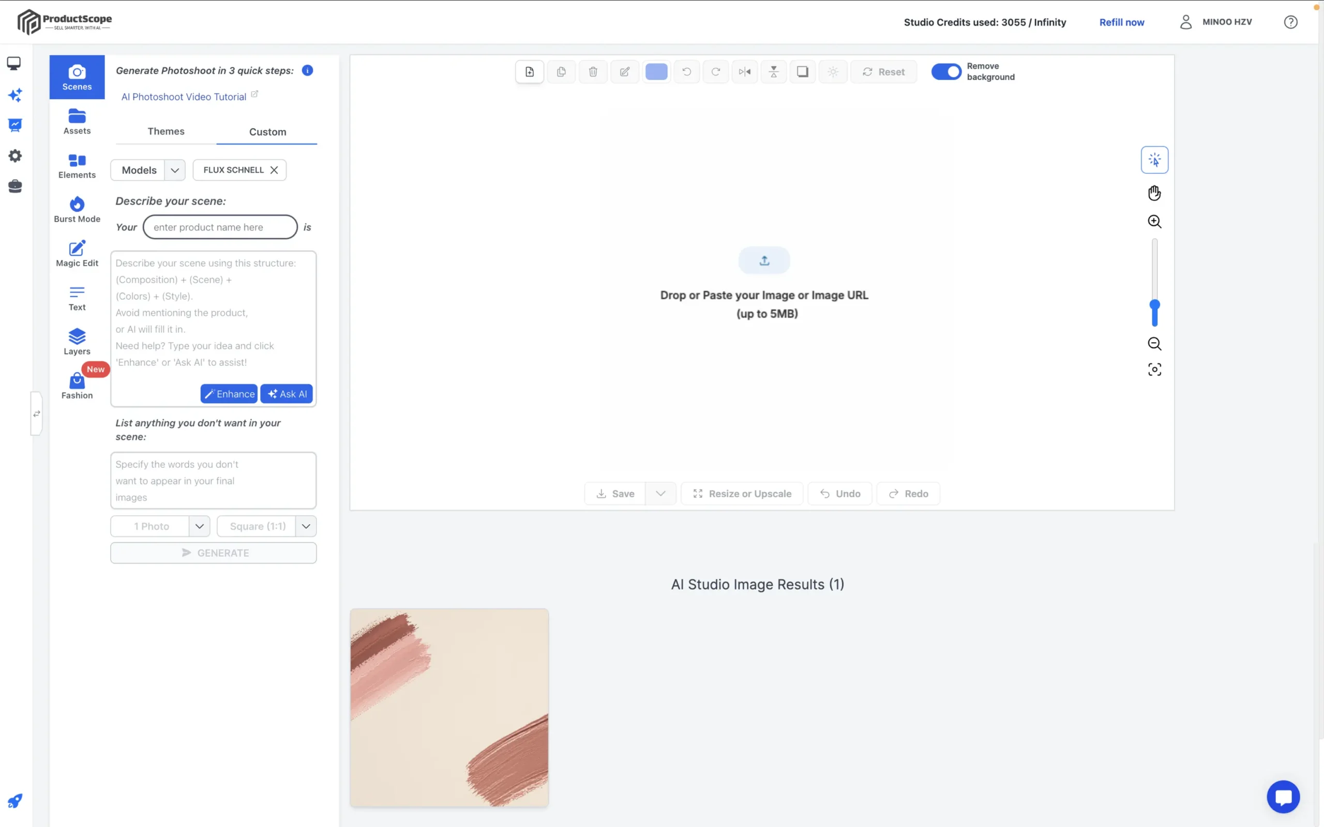Screen dimensions: 1324x827
Task: Click the zoom in magnifier icon
Action: coord(1154,222)
